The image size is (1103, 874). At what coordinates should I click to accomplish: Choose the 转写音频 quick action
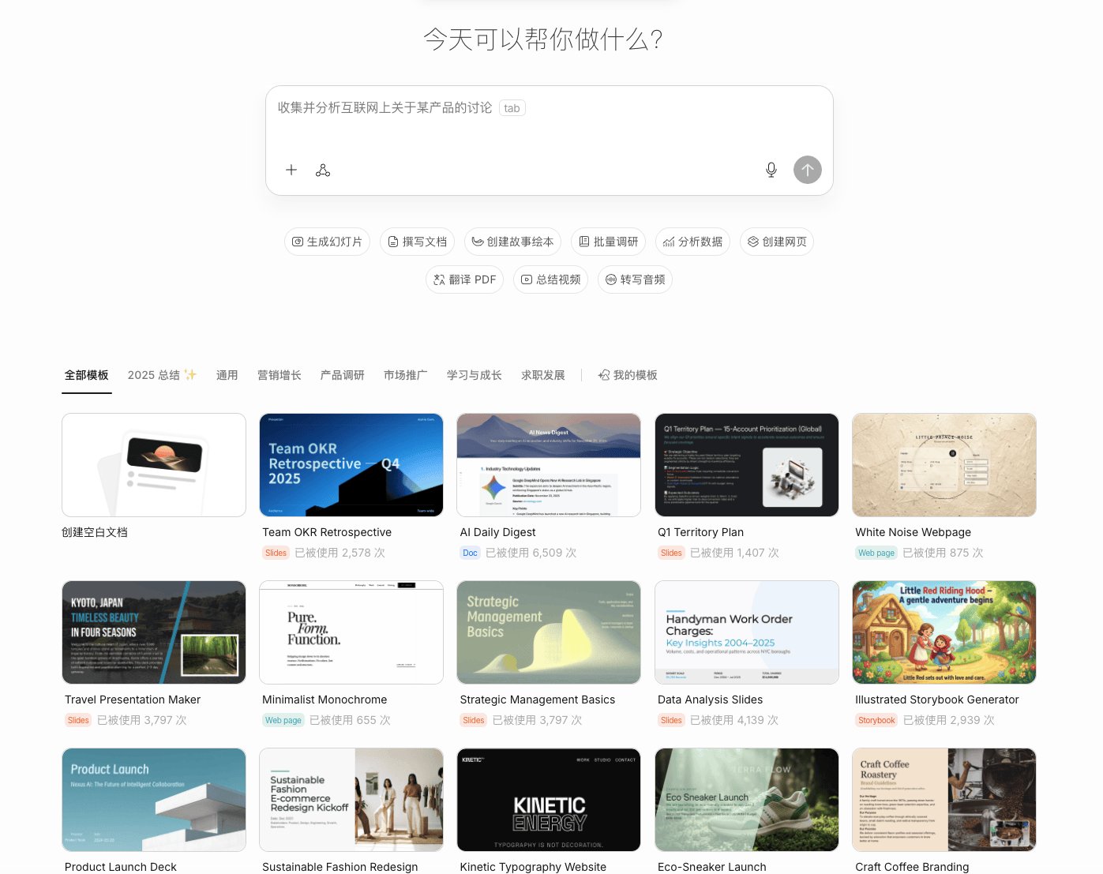pyautogui.click(x=635, y=279)
